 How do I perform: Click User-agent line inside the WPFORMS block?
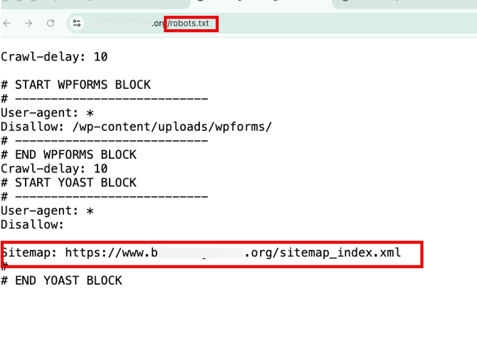(x=47, y=112)
